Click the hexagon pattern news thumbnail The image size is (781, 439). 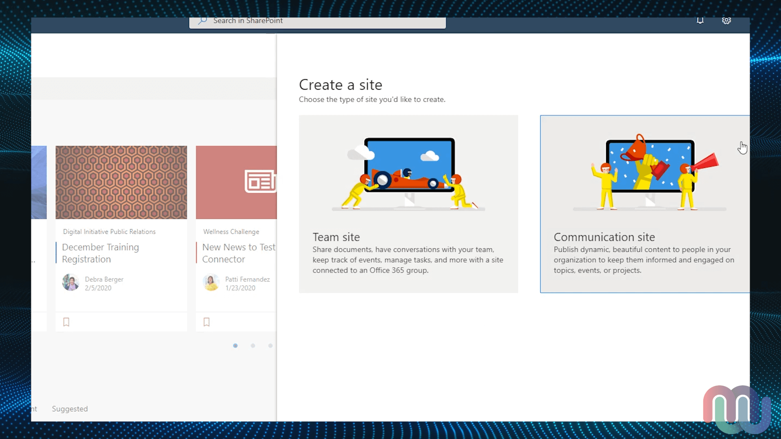(121, 182)
